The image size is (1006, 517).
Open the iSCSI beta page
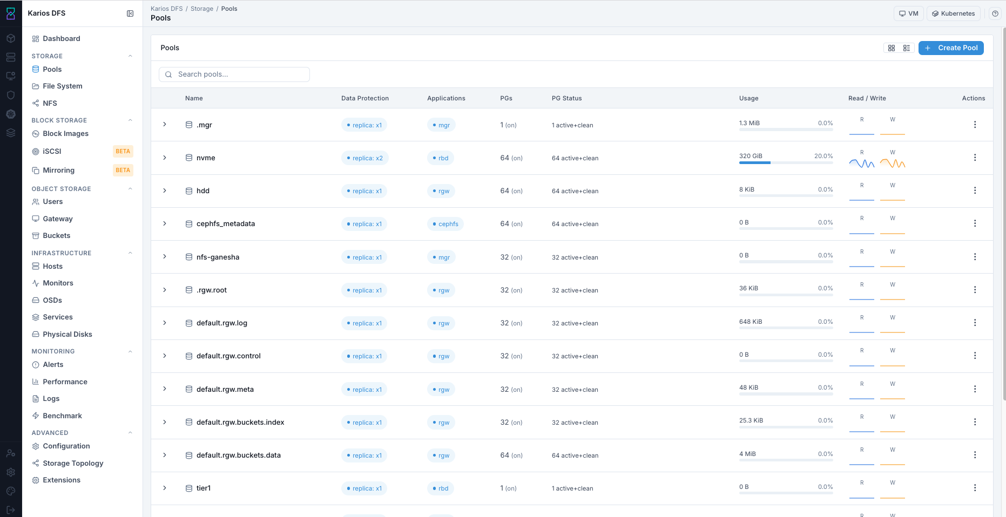pos(82,152)
